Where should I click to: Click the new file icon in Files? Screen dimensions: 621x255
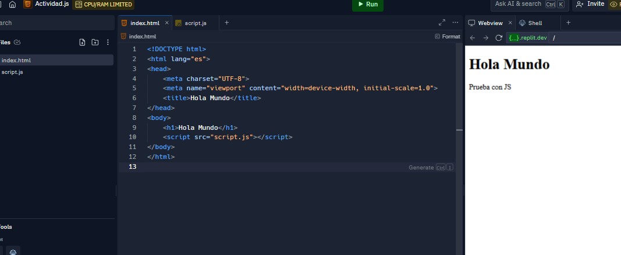[x=82, y=42]
